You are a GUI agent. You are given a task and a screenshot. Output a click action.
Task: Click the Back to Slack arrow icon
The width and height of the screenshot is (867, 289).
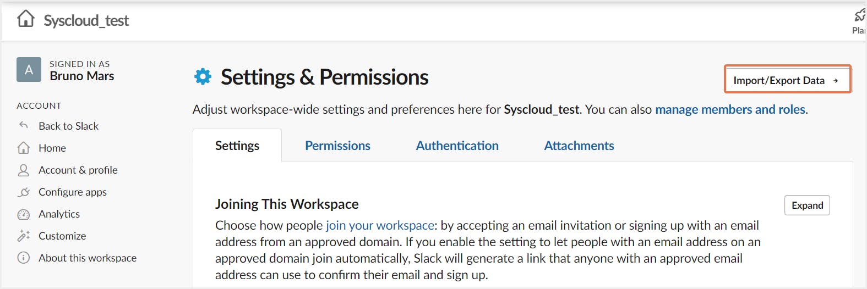(23, 125)
